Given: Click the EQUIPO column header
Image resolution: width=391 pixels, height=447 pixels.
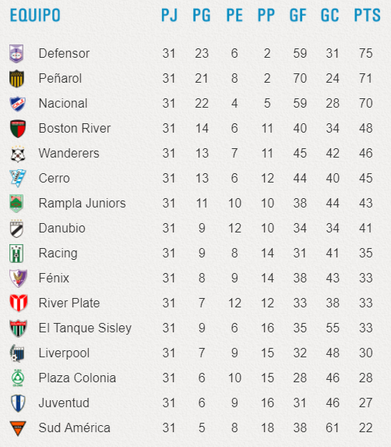Looking at the screenshot, I should 35,15.
